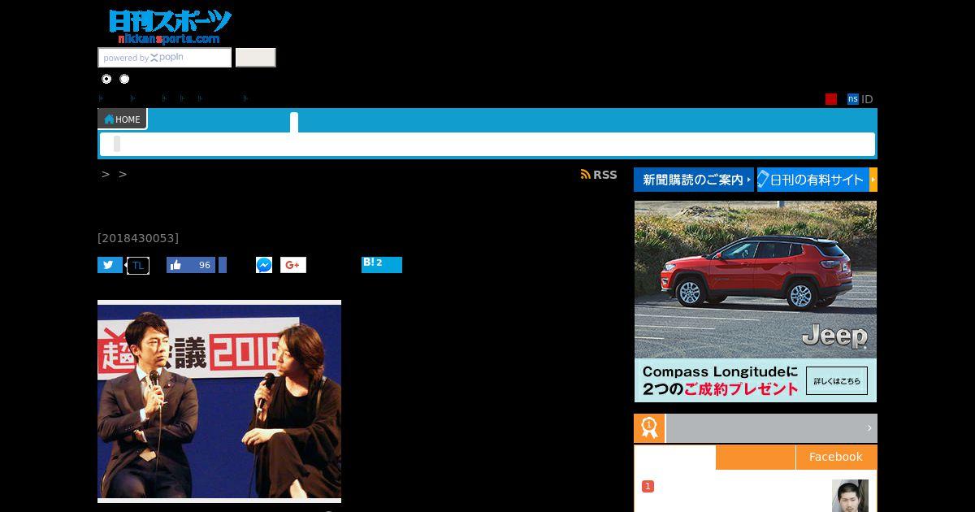This screenshot has width=975, height=512.
Task: Select the second (unchecked) search radio button
Action: click(x=124, y=79)
